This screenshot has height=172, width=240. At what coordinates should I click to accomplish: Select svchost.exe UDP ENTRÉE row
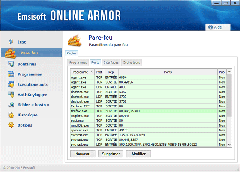(148, 145)
